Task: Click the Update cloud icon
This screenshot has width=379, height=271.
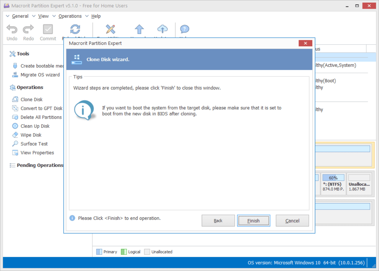Action: point(163,29)
